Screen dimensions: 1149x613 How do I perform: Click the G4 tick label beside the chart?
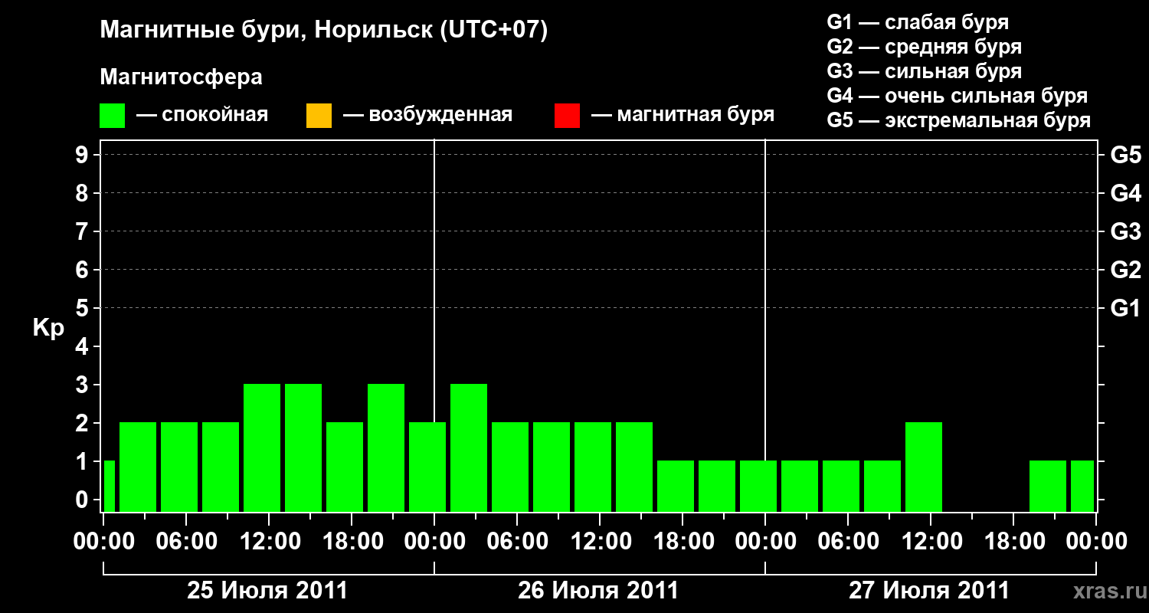(x=1125, y=193)
